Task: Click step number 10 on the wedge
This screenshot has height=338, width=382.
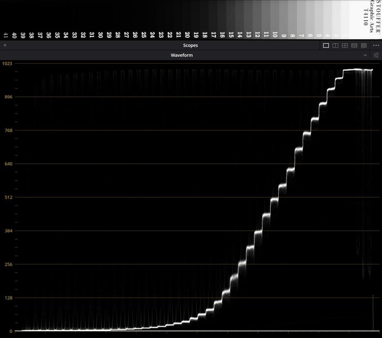Action: click(275, 34)
